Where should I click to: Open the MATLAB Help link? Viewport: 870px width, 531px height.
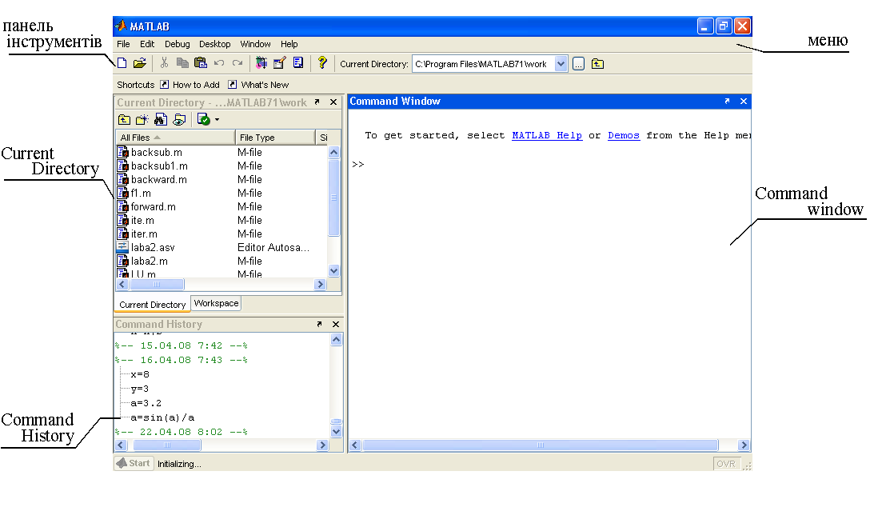[x=547, y=135]
